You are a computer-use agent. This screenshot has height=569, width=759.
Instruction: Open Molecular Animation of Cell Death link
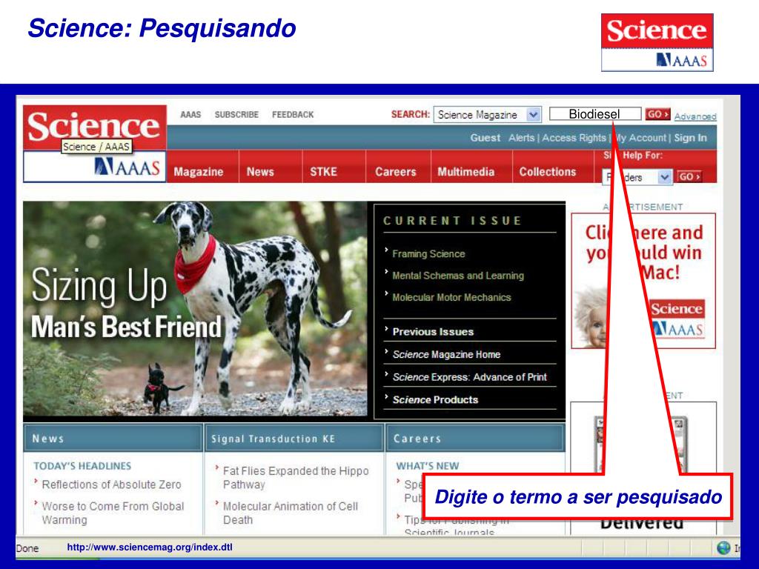coord(291,513)
